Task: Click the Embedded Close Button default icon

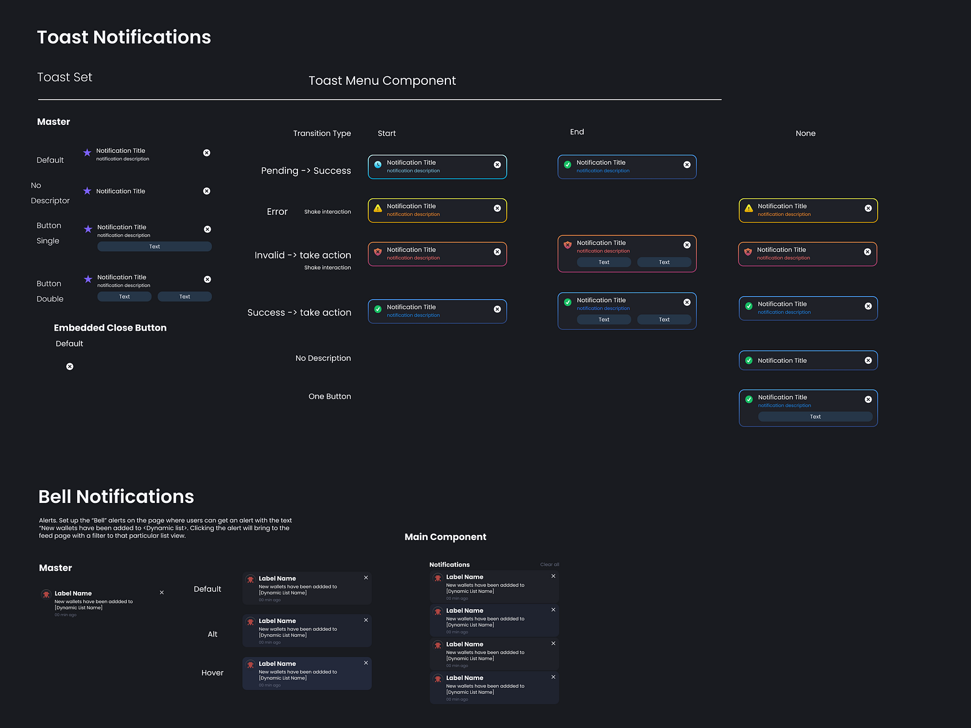Action: click(69, 366)
